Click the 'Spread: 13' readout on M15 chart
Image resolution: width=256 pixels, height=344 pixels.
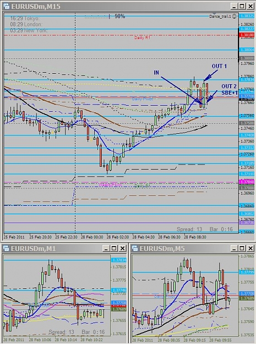[189, 230]
